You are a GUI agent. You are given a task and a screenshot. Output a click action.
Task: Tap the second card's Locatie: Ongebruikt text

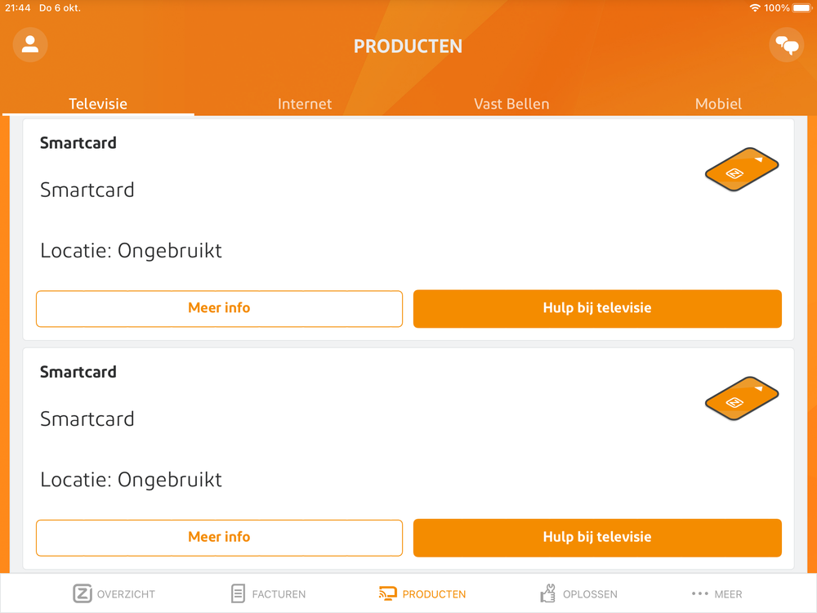point(131,479)
